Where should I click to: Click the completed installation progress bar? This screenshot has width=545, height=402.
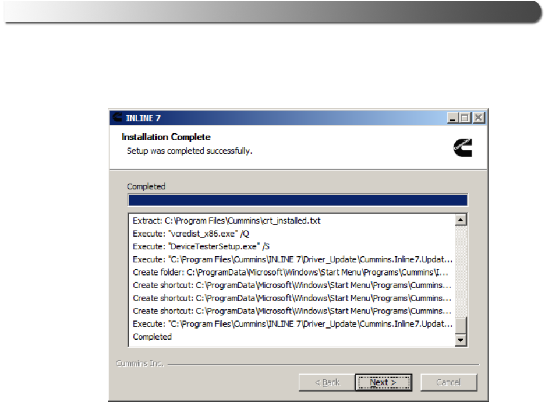pyautogui.click(x=298, y=200)
